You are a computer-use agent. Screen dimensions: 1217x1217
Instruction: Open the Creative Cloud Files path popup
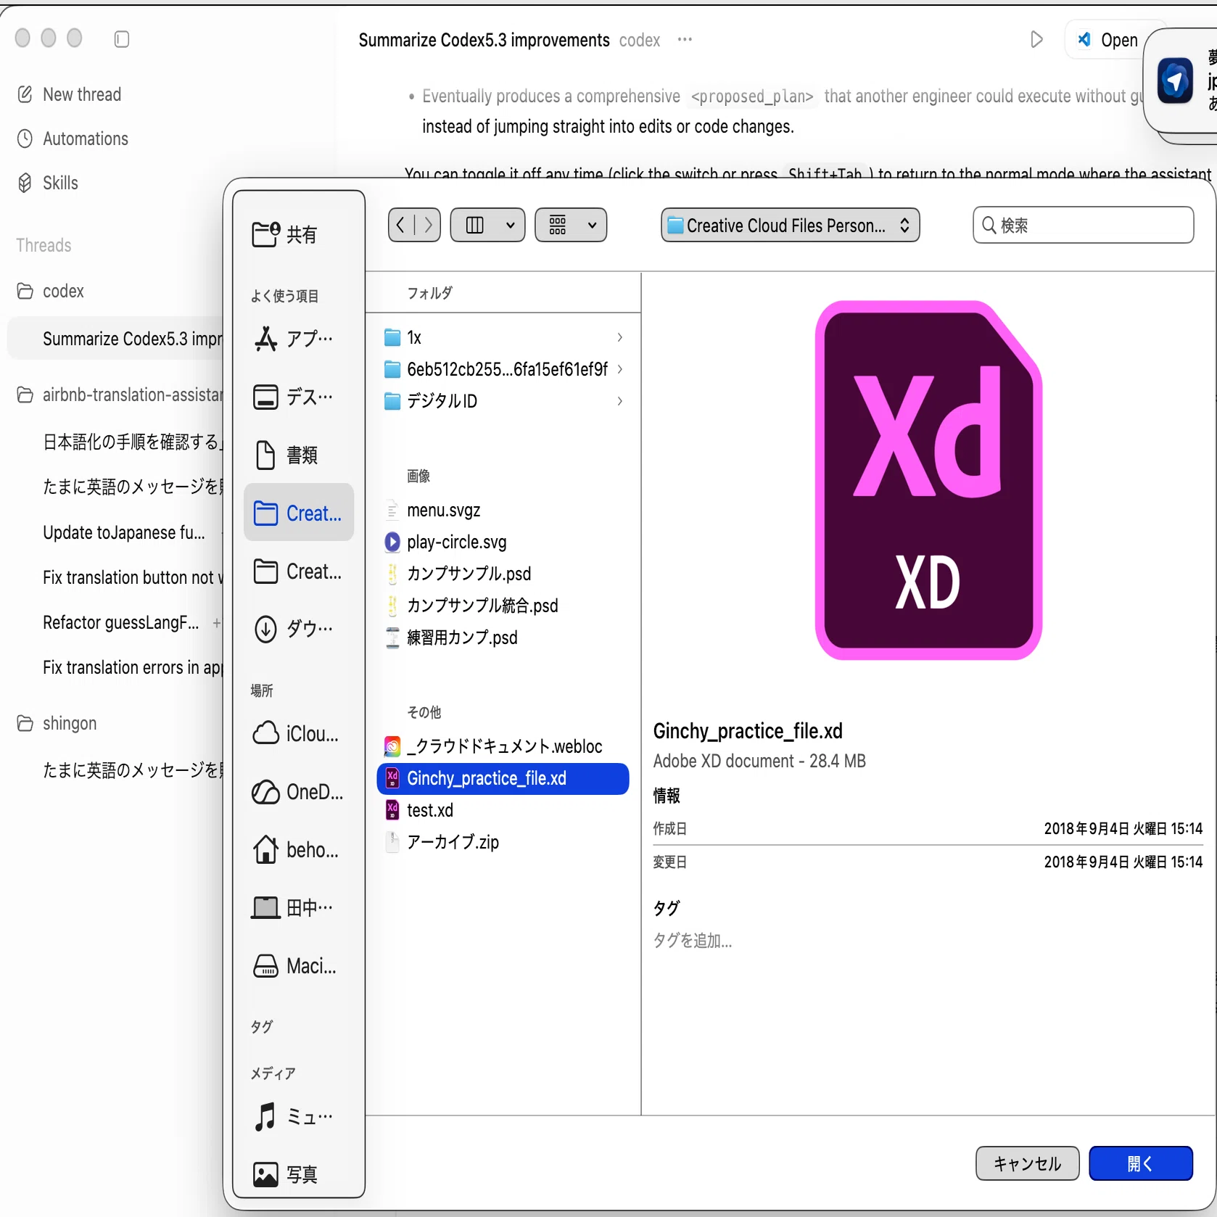[x=790, y=225]
